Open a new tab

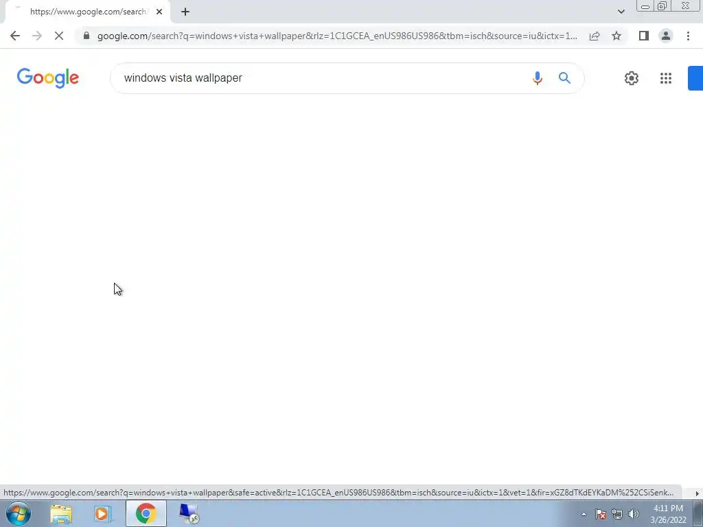click(x=185, y=12)
